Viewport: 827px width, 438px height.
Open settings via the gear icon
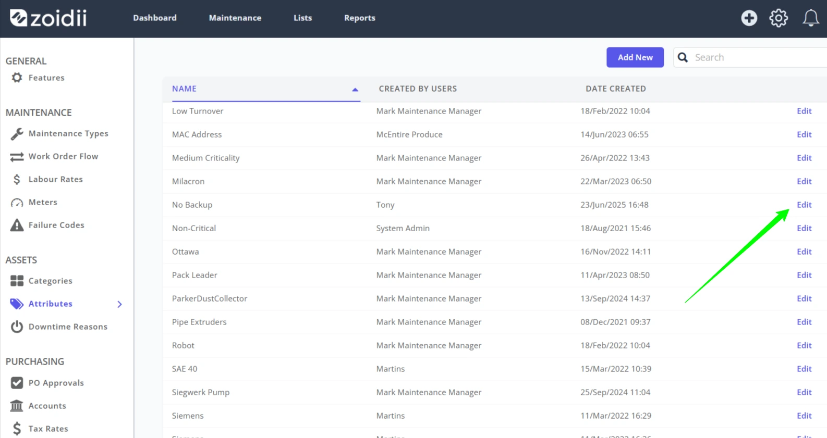(779, 18)
